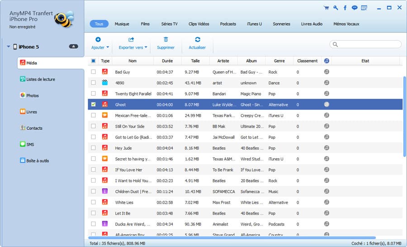Check the Bad Guy checkbox
407x247 pixels.
93,72
